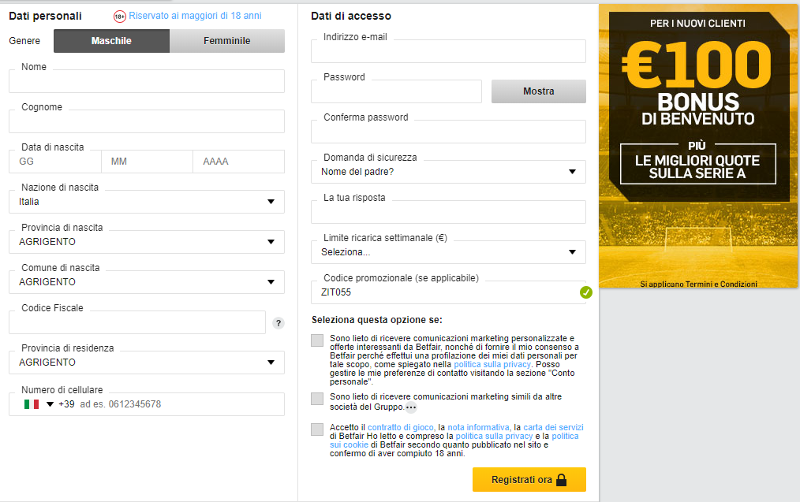Open the Provincia di nascita dropdown
Image resolution: width=800 pixels, height=502 pixels.
click(147, 242)
